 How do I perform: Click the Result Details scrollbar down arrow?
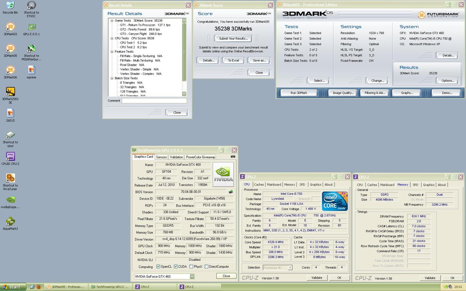pos(184,94)
